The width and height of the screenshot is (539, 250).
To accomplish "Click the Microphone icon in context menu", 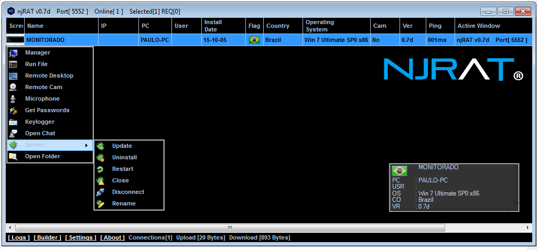I will tap(13, 99).
